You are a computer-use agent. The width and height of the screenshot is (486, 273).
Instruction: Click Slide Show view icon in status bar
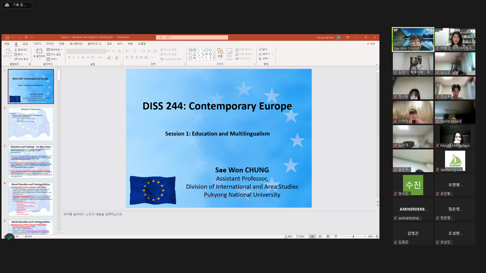[336, 237]
